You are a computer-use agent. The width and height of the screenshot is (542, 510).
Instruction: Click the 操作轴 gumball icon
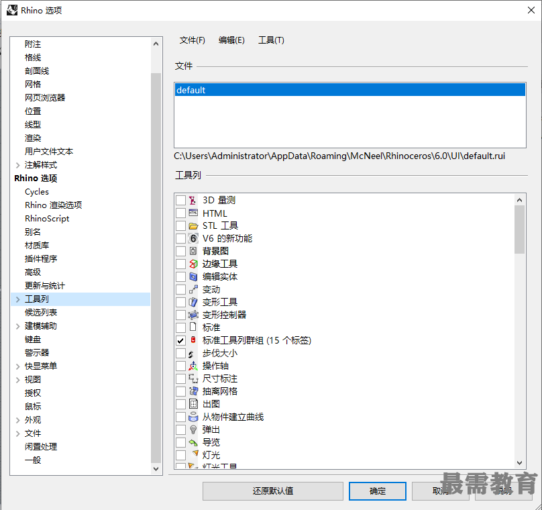tap(193, 366)
